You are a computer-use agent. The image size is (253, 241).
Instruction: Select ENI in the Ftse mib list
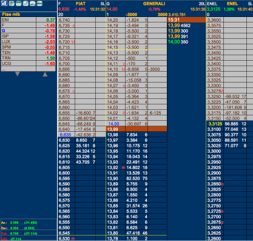(x=29, y=20)
